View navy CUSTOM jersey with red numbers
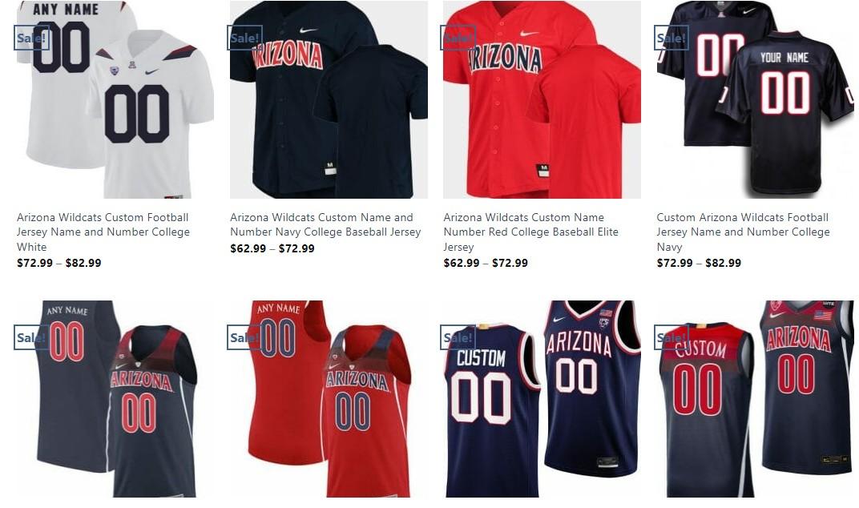 (755, 399)
